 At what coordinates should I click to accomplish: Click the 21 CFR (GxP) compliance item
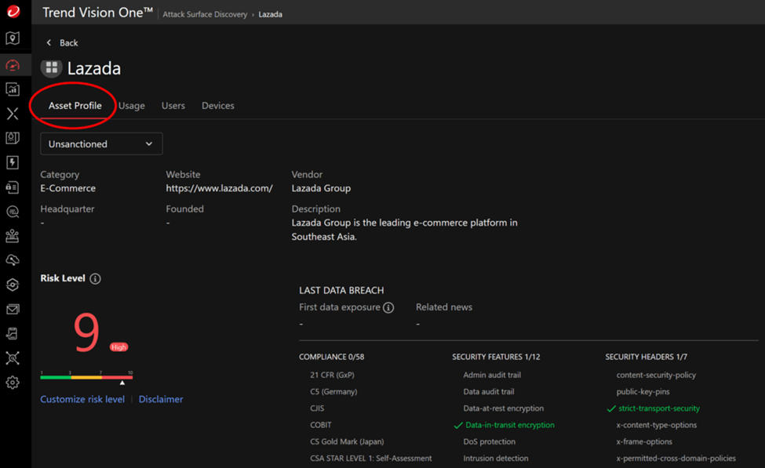pos(332,375)
